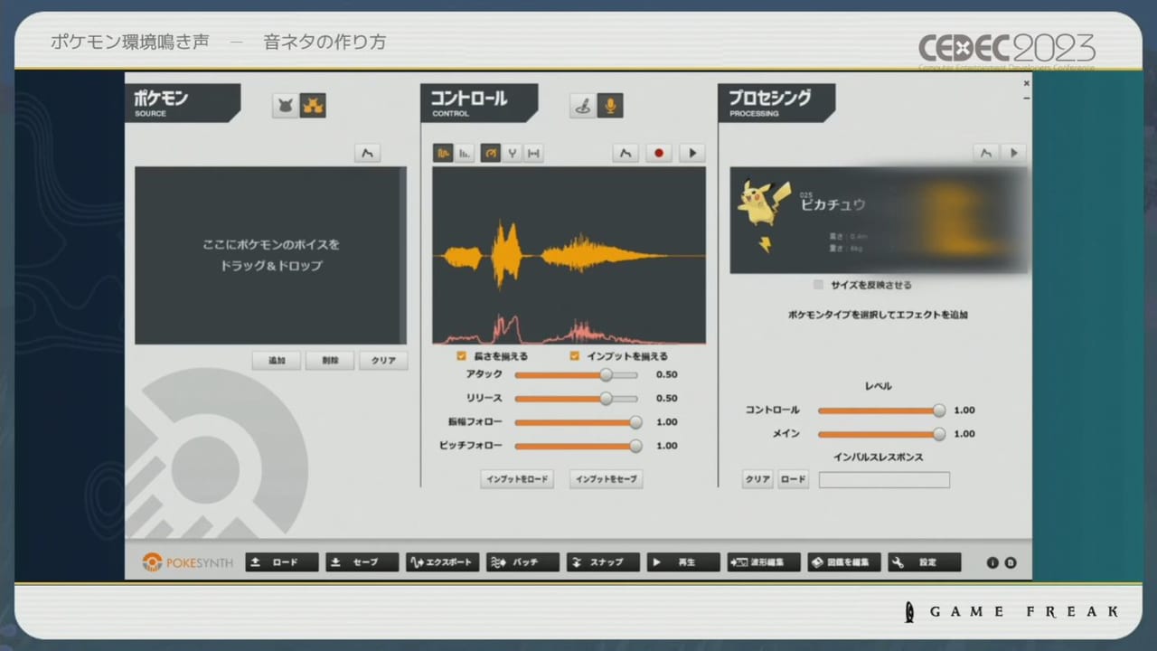Select multiple Pokémon source mode icon
The height and width of the screenshot is (651, 1157).
[313, 106]
